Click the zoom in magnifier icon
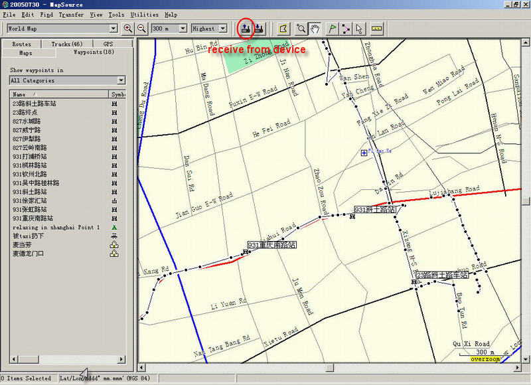 click(x=128, y=29)
